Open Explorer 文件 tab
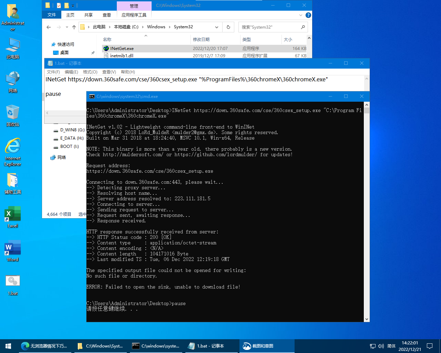The height and width of the screenshot is (353, 441). tap(52, 15)
